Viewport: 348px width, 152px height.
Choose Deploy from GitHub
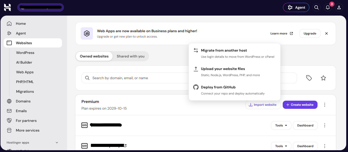(x=235, y=90)
